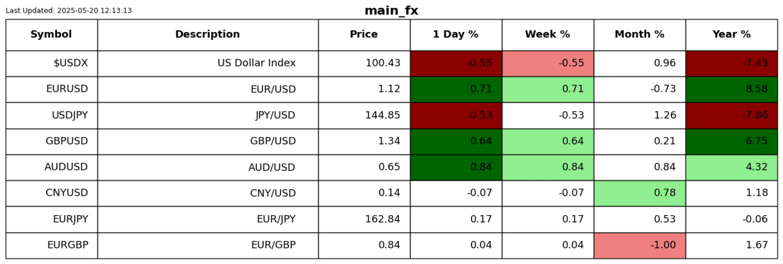Click the main_fx table title
Screen dimensions: 783x264
[391, 11]
